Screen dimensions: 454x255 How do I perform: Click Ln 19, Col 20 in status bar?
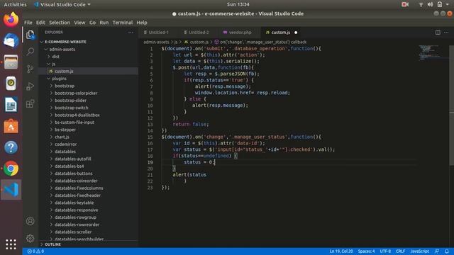pyautogui.click(x=341, y=251)
